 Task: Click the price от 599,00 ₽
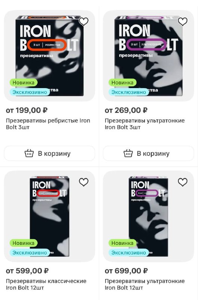tap(27, 271)
